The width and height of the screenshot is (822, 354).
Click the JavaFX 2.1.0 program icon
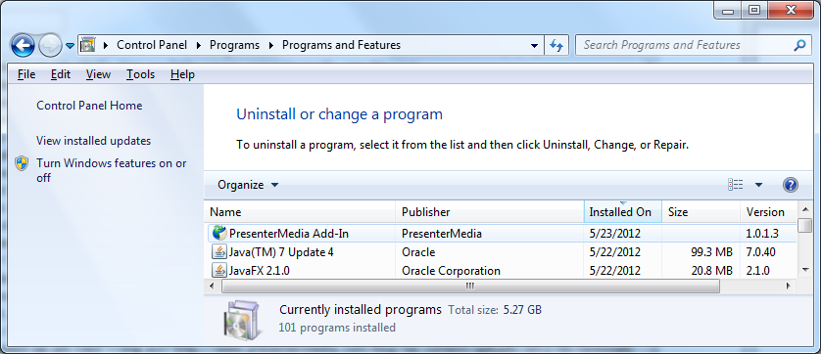218,270
